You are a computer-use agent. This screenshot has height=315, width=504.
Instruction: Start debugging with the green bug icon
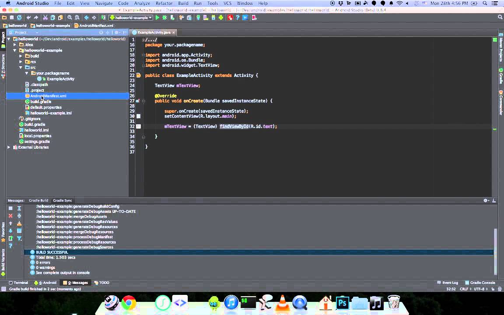click(x=164, y=17)
